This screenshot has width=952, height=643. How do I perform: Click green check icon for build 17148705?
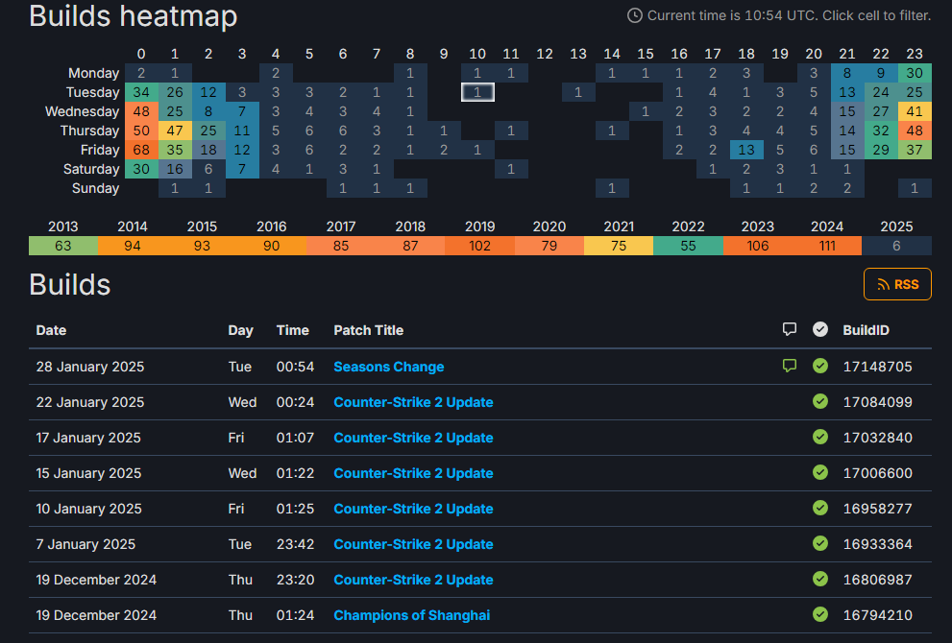(x=819, y=366)
